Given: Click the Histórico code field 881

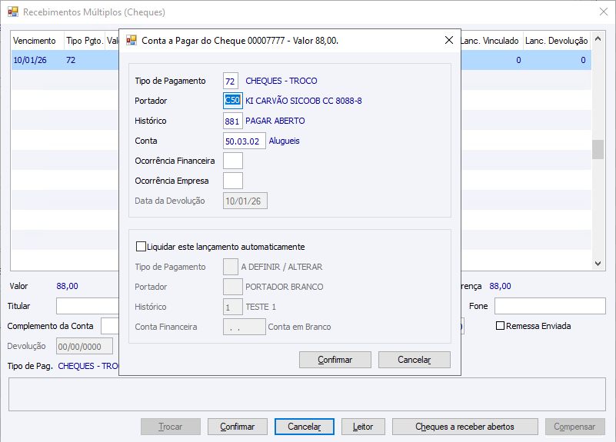Looking at the screenshot, I should (x=232, y=121).
